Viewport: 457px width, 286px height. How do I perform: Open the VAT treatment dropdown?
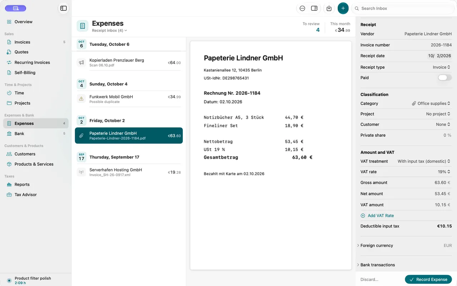point(424,161)
